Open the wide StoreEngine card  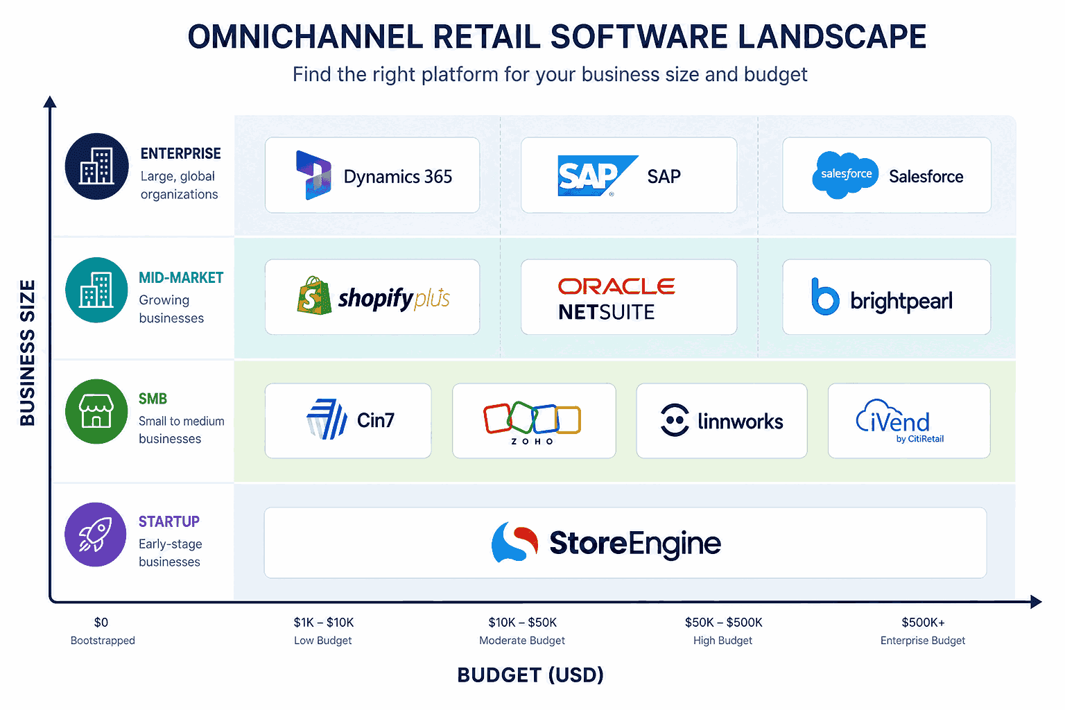(625, 543)
